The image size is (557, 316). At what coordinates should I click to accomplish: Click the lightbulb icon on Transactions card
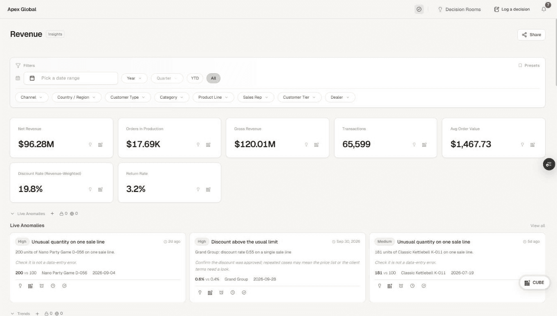click(x=414, y=144)
